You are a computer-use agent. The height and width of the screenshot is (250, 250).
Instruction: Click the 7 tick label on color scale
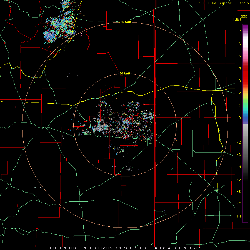(240, 31)
